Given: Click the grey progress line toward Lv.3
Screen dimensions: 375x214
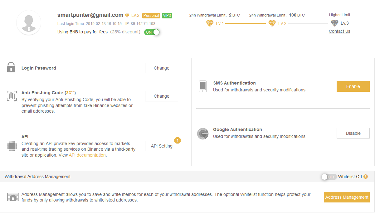Looking at the screenshot, I should [308, 23].
